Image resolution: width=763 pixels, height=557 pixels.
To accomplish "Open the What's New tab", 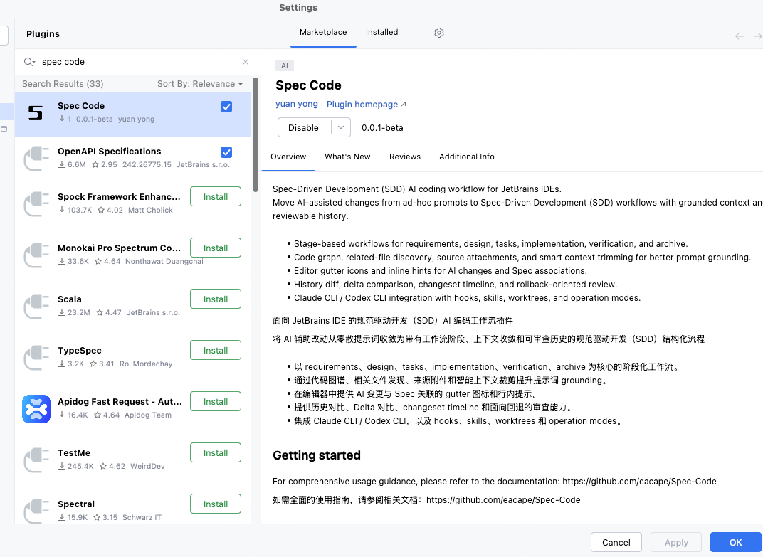I will coord(347,157).
